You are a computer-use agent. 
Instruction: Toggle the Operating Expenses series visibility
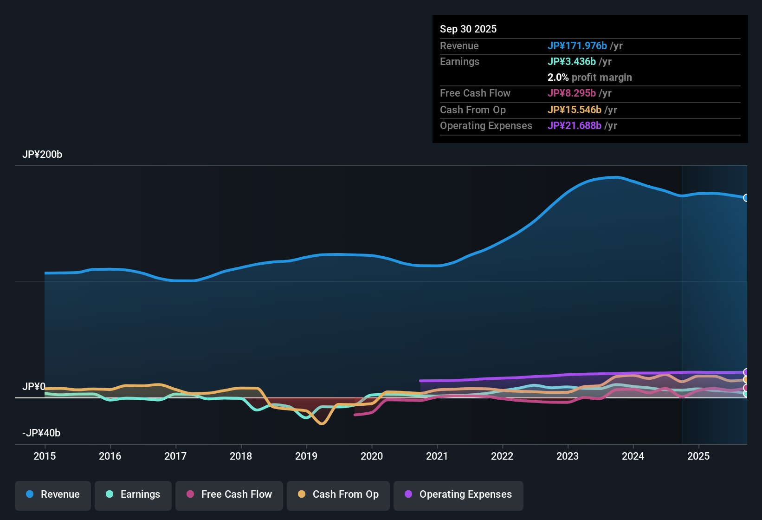point(458,494)
